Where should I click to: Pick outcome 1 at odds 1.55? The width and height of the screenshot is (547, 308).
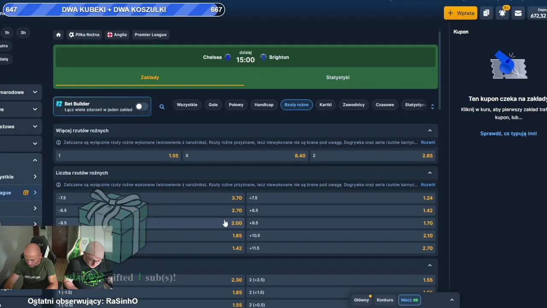pos(118,156)
